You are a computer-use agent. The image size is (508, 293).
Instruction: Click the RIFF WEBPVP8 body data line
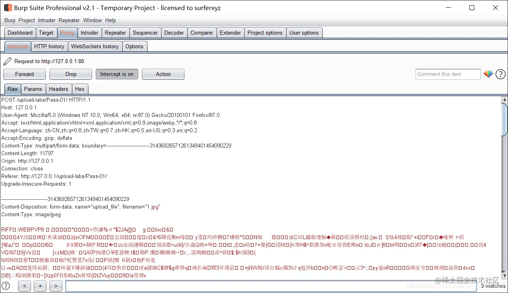click(87, 230)
